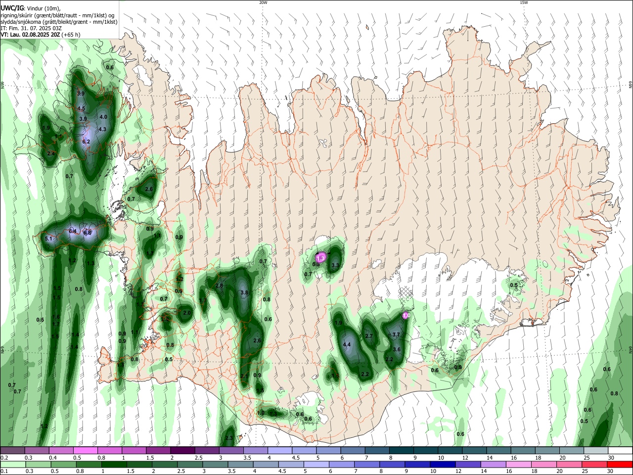Choose the darkest purple swatch labeled 2 in the top scale
The image size is (633, 475).
click(182, 451)
